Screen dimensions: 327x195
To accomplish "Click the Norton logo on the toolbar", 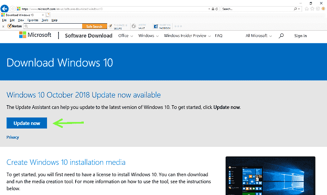I will [14, 26].
